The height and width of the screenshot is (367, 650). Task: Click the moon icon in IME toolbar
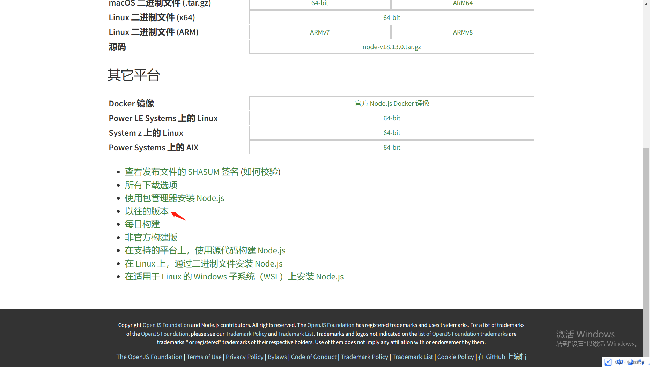630,362
